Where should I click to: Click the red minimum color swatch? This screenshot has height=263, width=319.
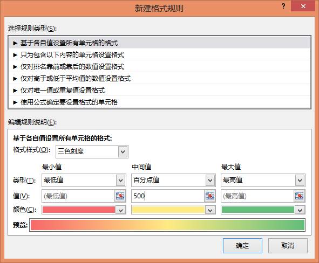pyautogui.click(x=79, y=210)
